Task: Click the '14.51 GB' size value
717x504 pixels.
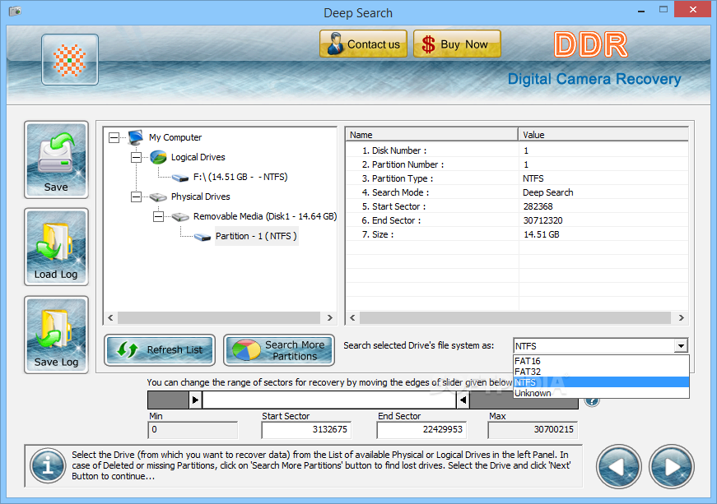Action: pos(542,234)
